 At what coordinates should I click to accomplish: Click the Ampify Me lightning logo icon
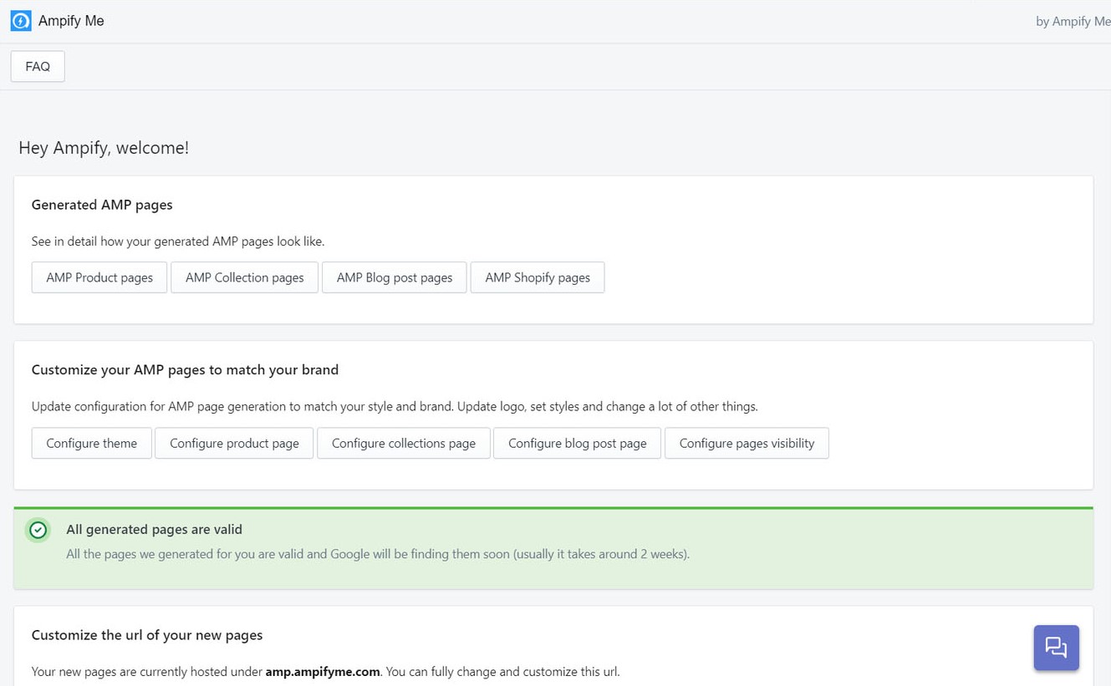coord(21,21)
